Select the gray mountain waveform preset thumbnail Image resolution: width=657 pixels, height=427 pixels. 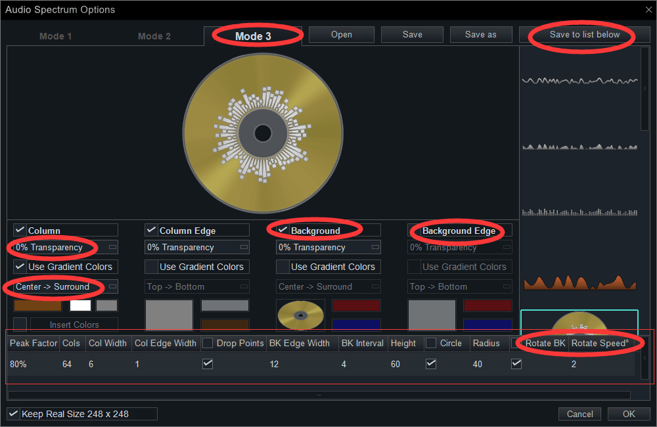point(580,146)
